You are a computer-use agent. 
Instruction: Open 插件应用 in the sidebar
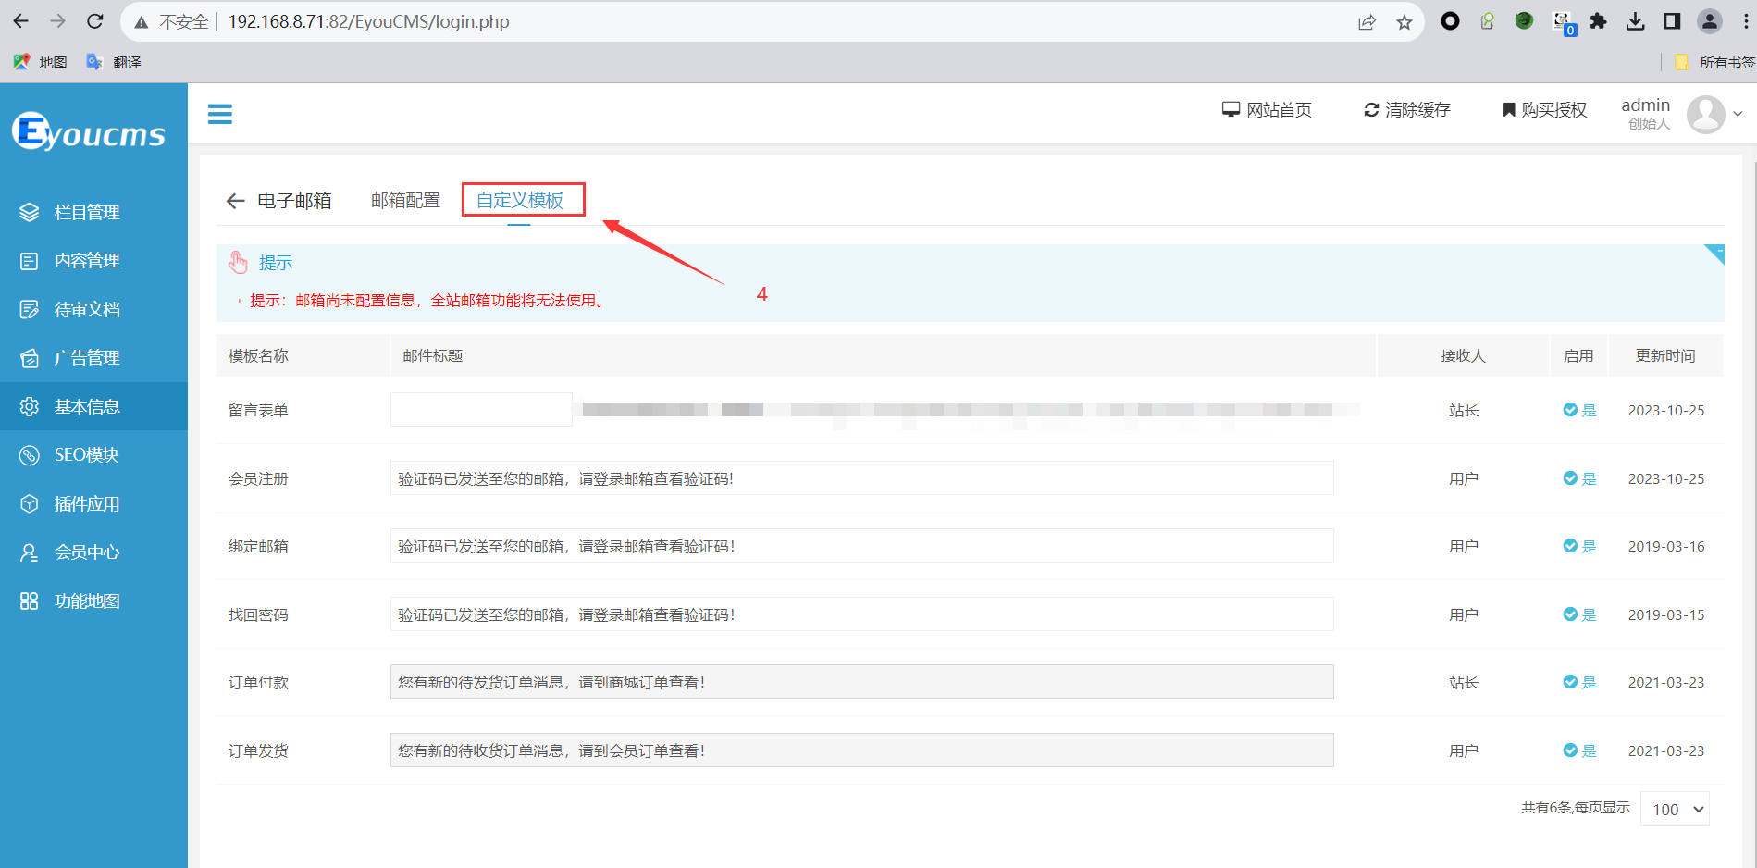93,503
